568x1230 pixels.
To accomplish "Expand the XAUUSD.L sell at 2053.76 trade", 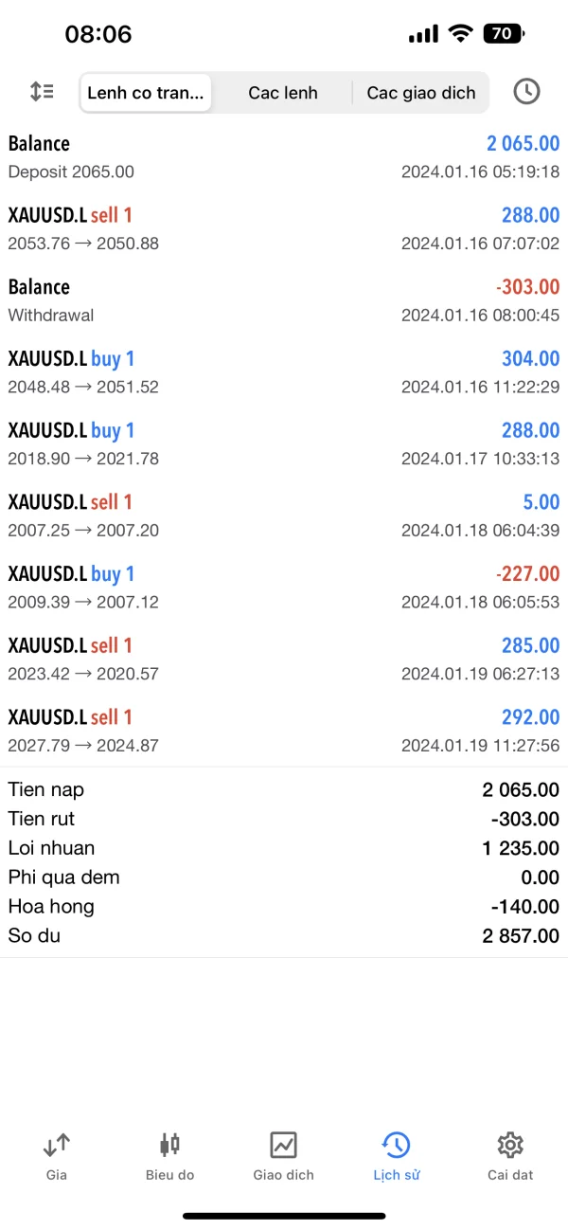I will 284,228.
